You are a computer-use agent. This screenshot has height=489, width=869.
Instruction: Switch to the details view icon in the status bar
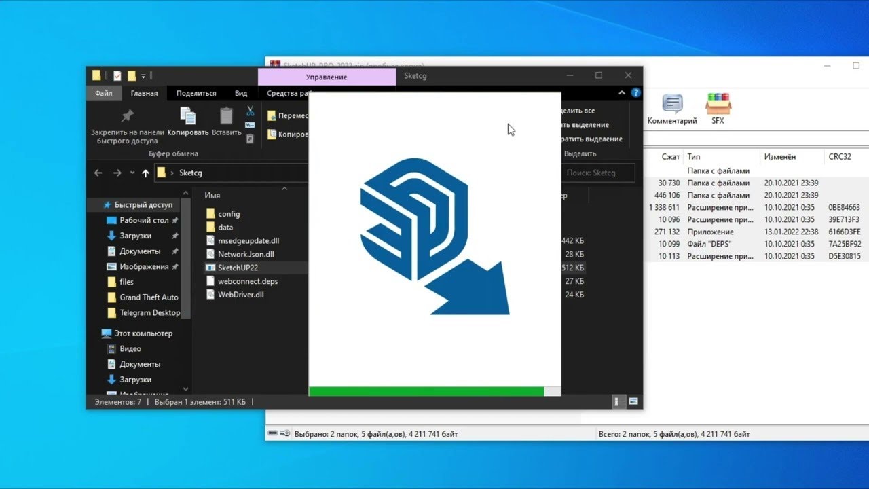click(x=618, y=401)
